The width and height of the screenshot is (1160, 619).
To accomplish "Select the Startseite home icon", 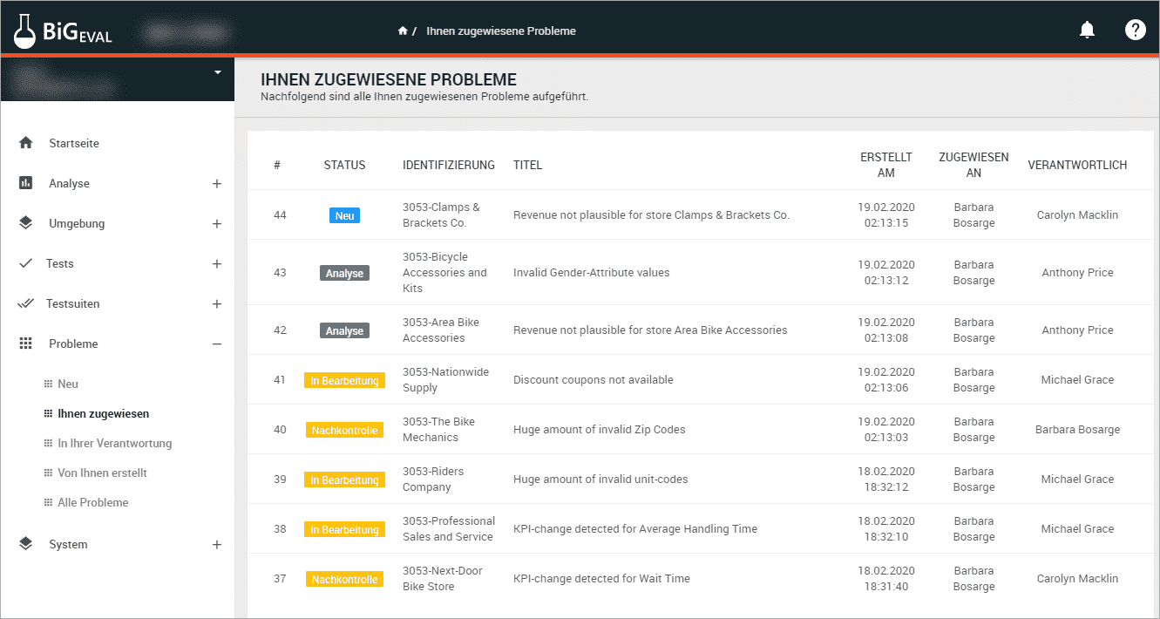I will pyautogui.click(x=25, y=143).
